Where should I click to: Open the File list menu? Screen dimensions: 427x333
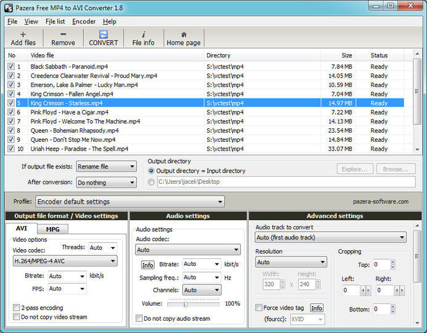click(55, 22)
